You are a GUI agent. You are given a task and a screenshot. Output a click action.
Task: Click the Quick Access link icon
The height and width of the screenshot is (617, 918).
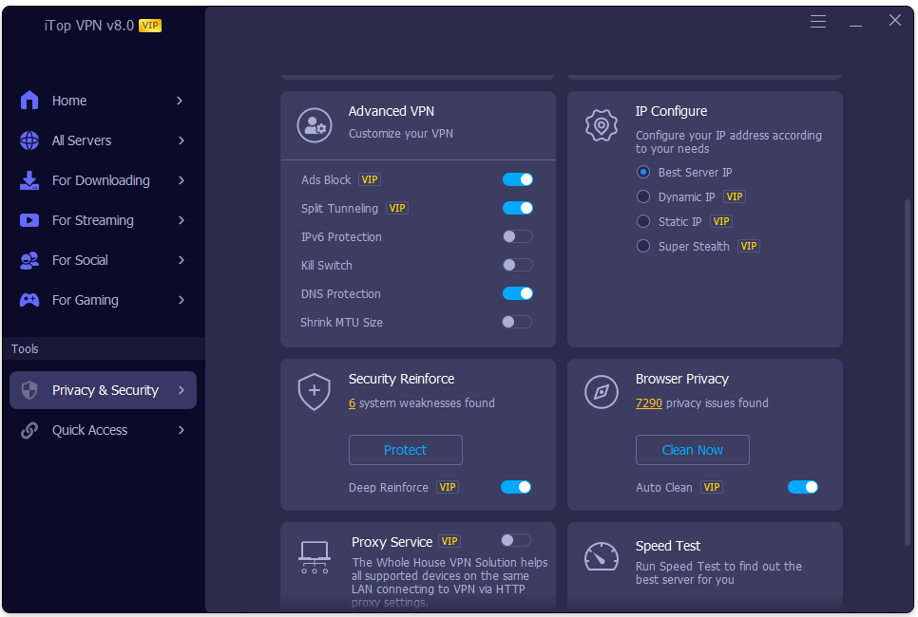click(29, 430)
